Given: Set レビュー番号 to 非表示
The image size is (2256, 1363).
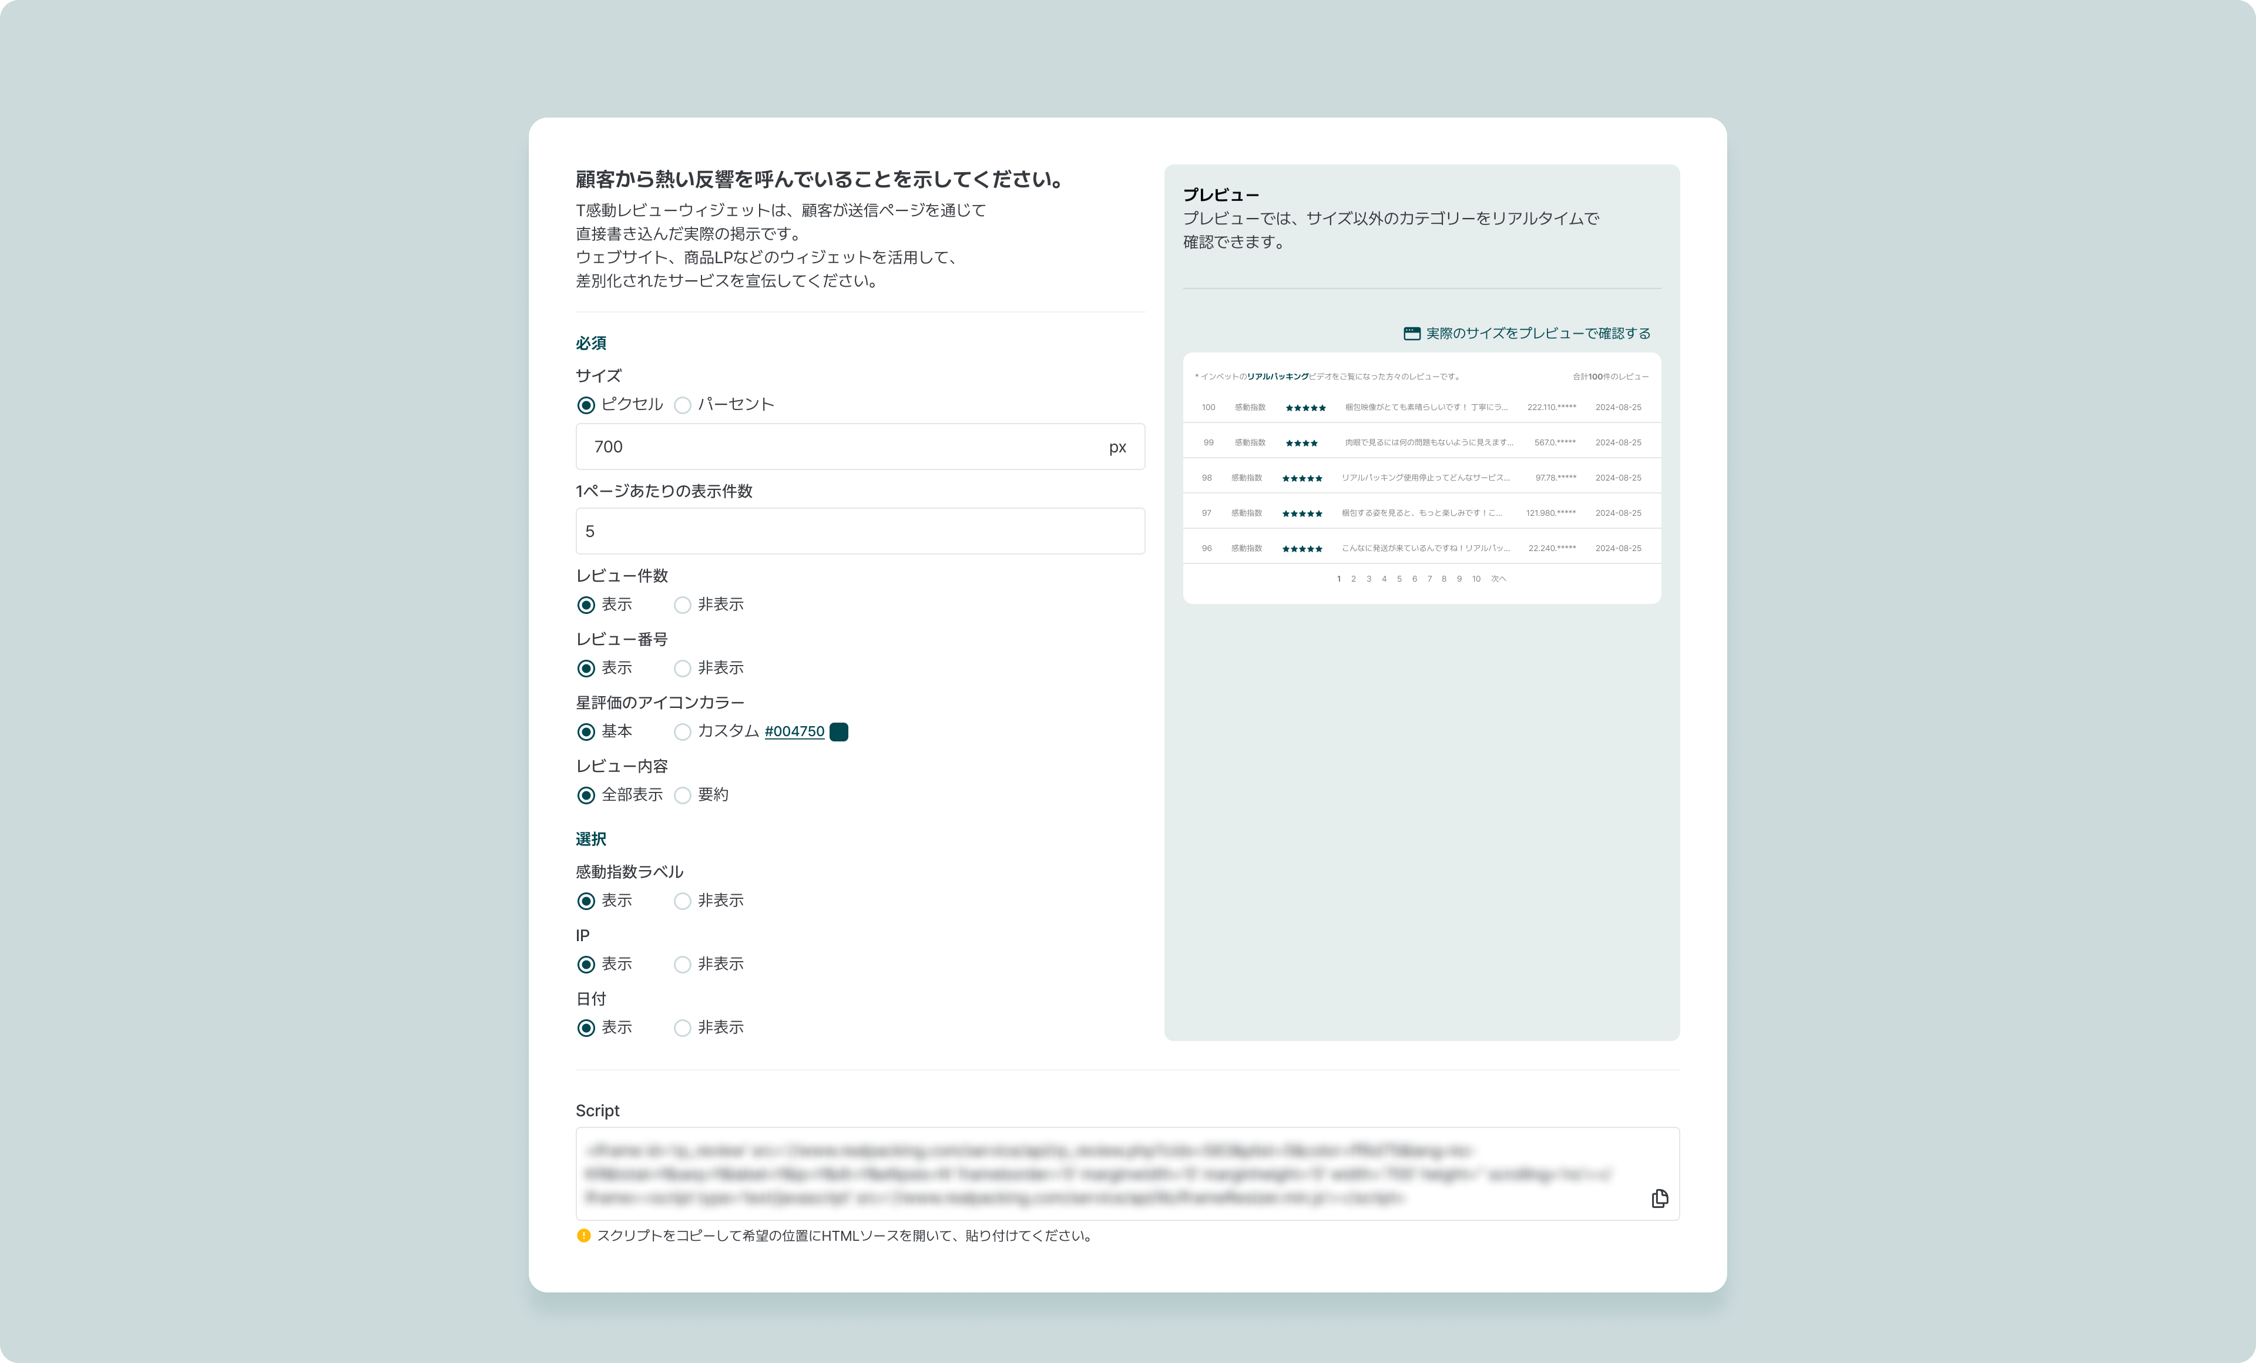Looking at the screenshot, I should tap(682, 668).
